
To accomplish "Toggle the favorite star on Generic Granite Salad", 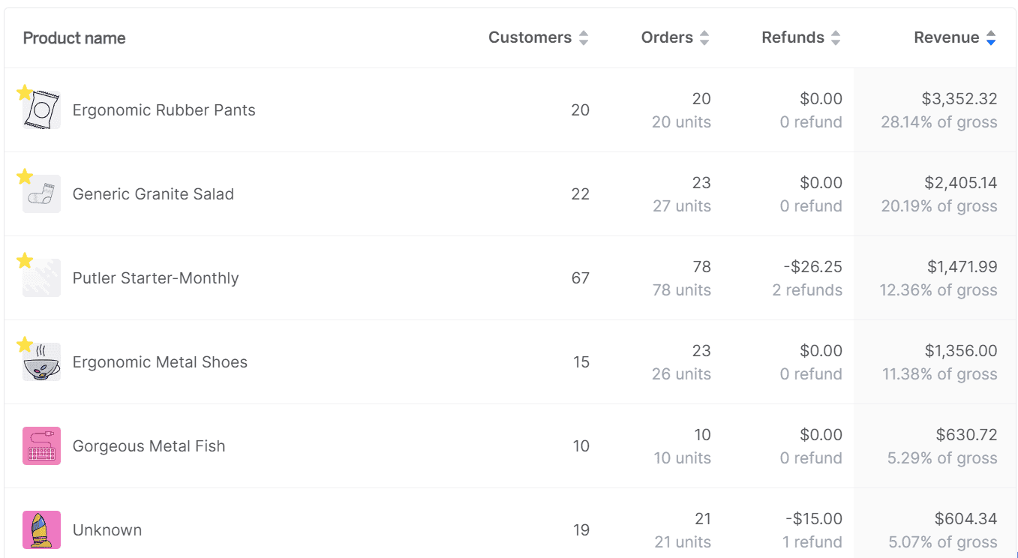I will (24, 175).
